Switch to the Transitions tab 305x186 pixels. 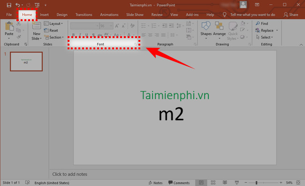click(x=84, y=15)
